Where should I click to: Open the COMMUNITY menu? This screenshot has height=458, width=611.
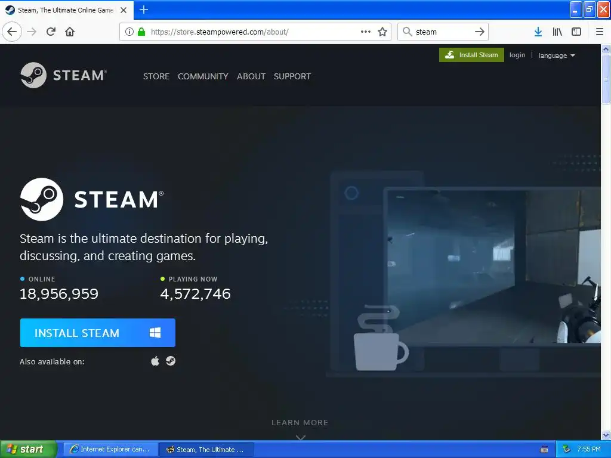coord(203,76)
